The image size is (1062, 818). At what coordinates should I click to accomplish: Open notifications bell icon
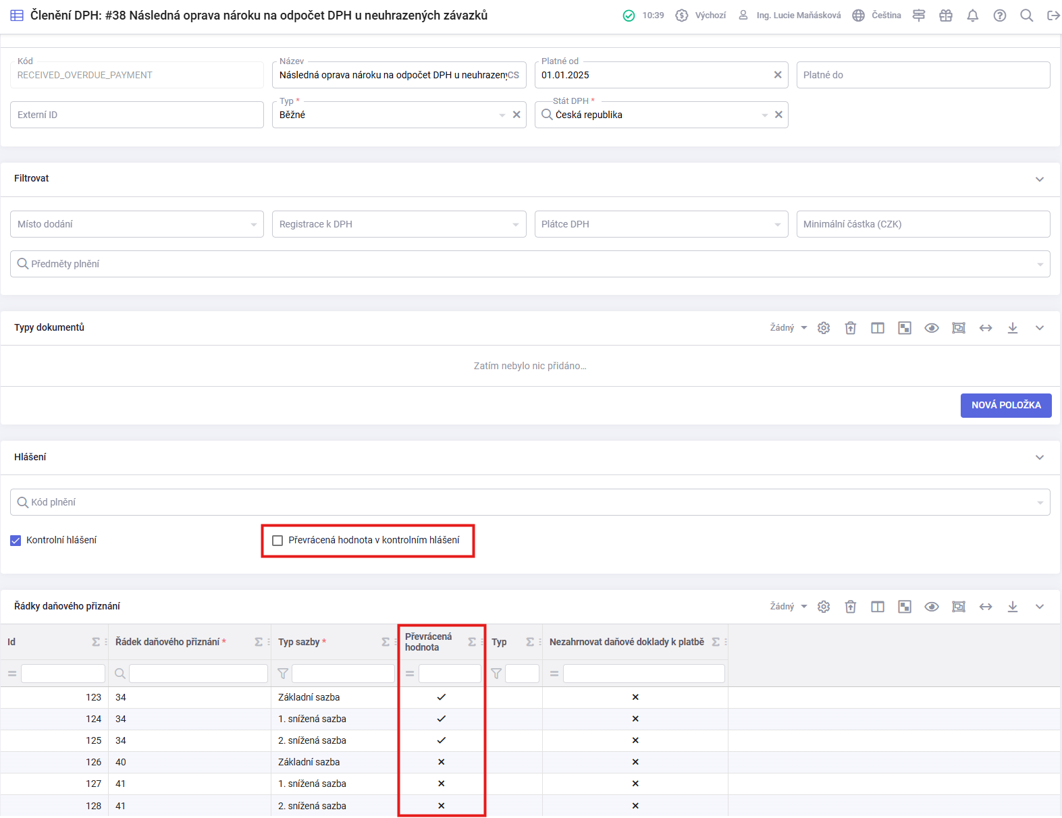pyautogui.click(x=973, y=16)
